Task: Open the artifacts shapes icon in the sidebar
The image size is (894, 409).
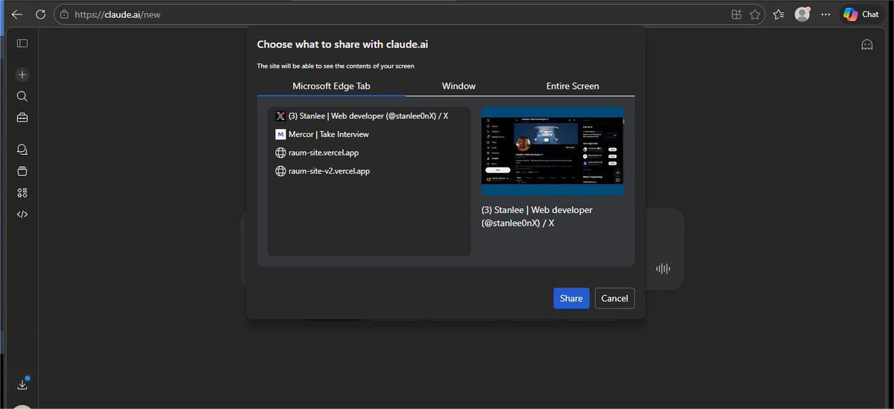Action: coord(22,193)
